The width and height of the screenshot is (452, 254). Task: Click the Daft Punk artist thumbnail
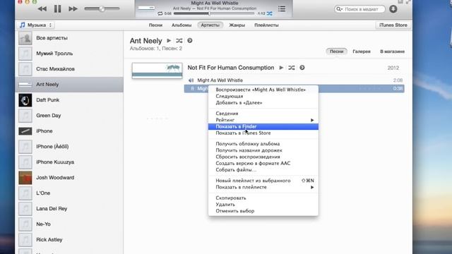(25, 100)
